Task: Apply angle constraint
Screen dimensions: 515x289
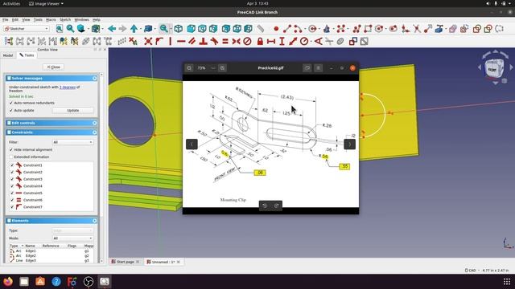Action: (319, 42)
